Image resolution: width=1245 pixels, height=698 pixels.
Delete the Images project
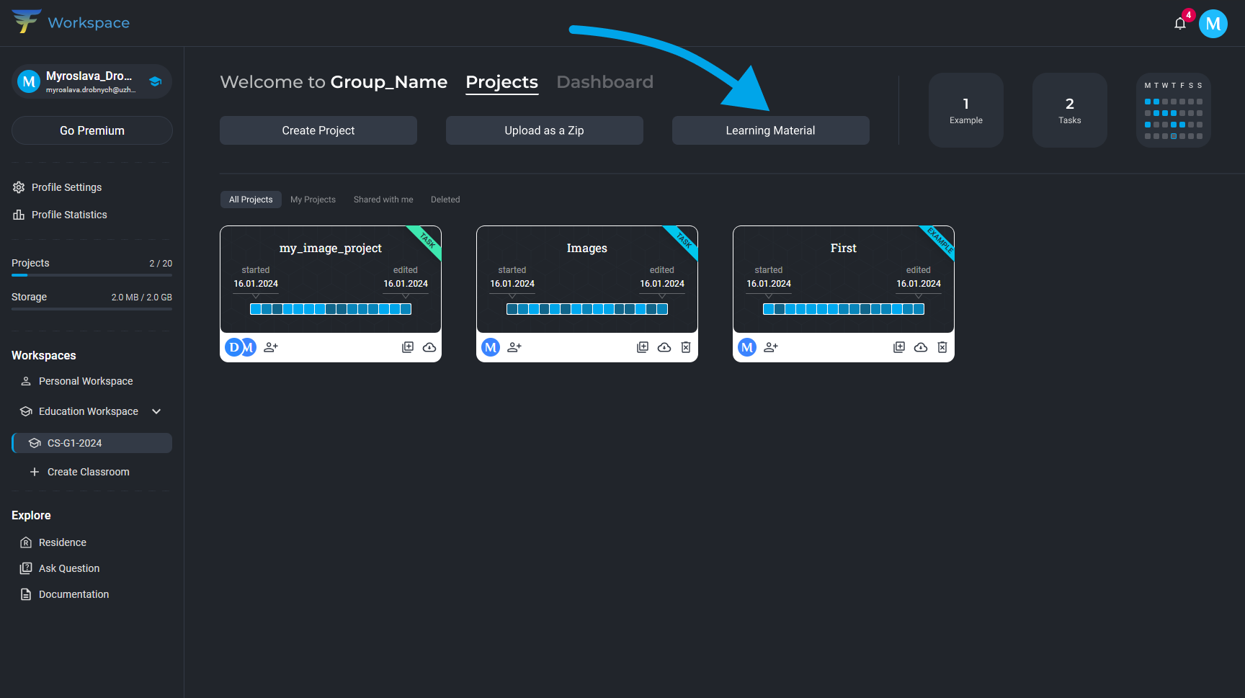click(x=686, y=347)
